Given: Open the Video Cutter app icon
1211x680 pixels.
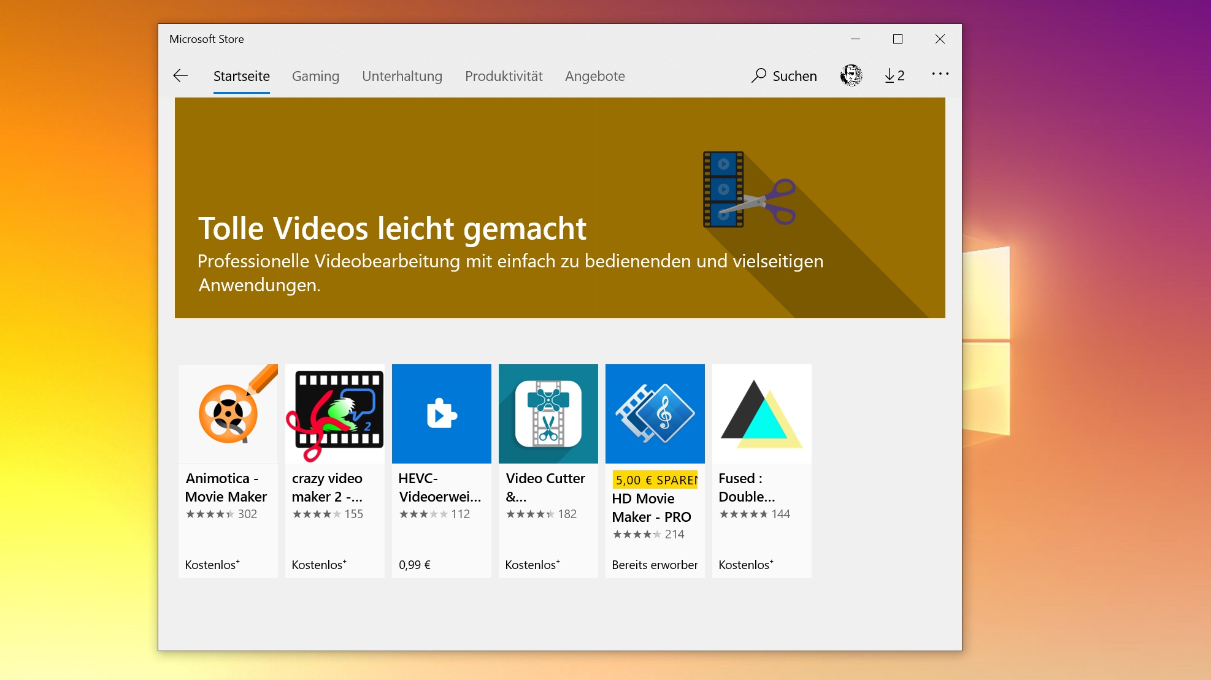Looking at the screenshot, I should tap(548, 414).
